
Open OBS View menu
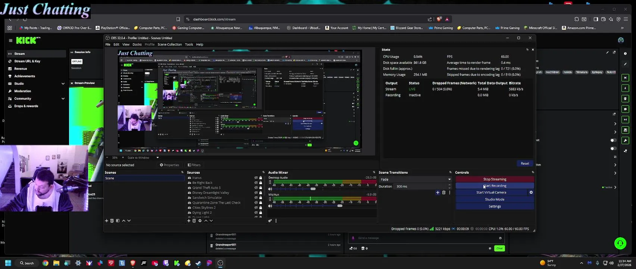pos(126,44)
